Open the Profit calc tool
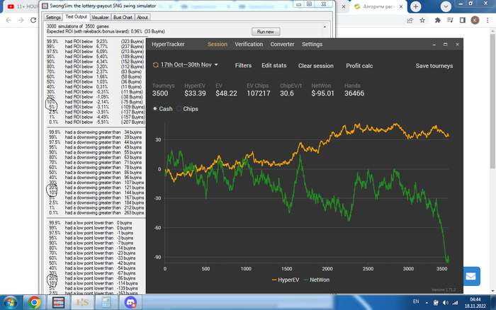Image resolution: width=496 pixels, height=310 pixels. point(359,66)
